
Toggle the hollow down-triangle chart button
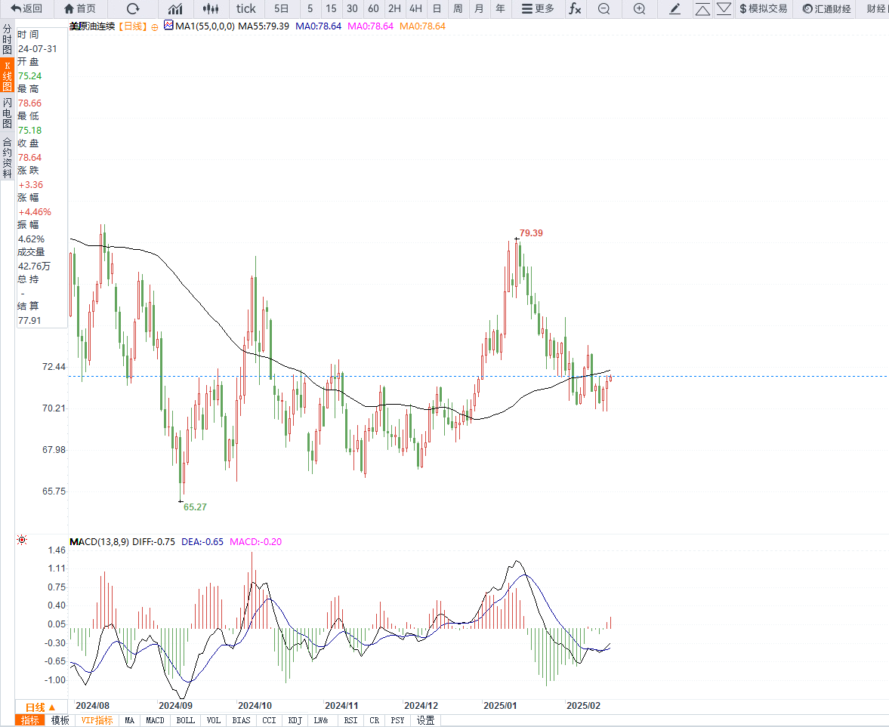click(x=724, y=9)
